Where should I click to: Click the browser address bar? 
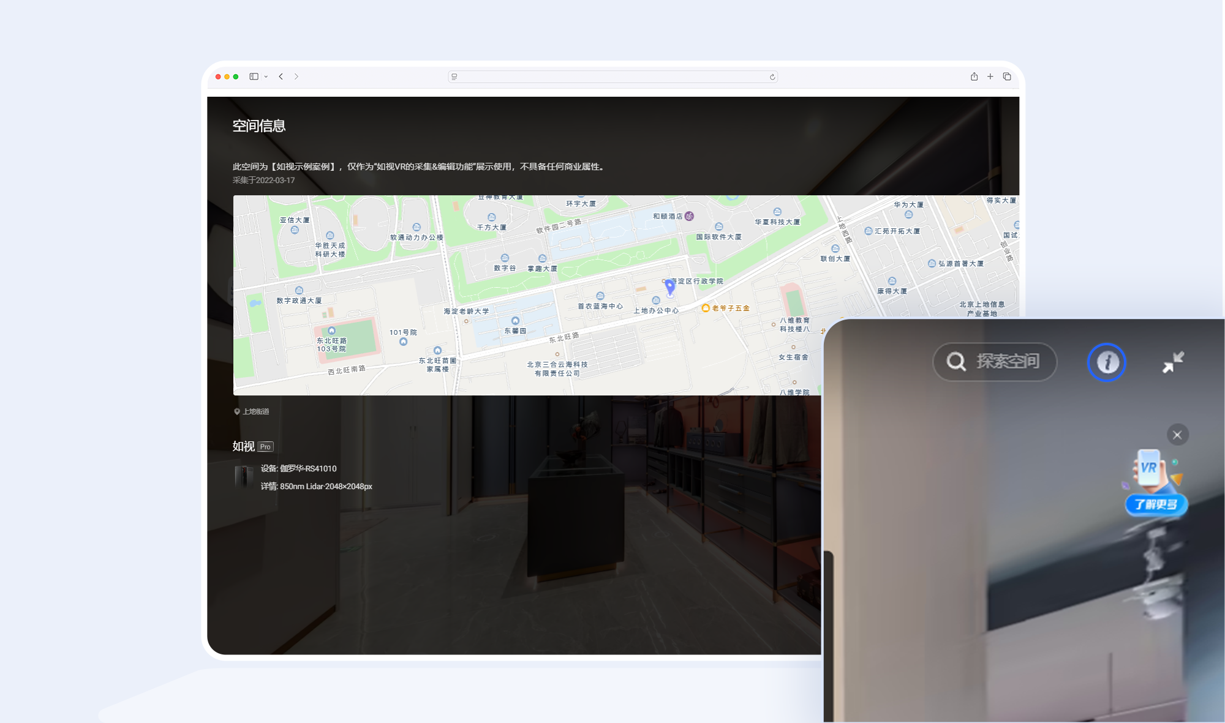612,77
